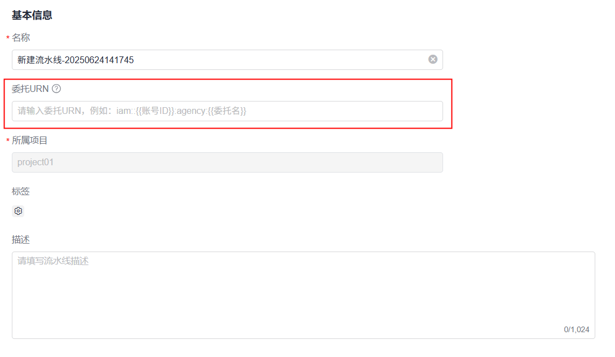The image size is (615, 357).
Task: Click the 新建流水线-20250624141745 text
Action: click(x=76, y=60)
